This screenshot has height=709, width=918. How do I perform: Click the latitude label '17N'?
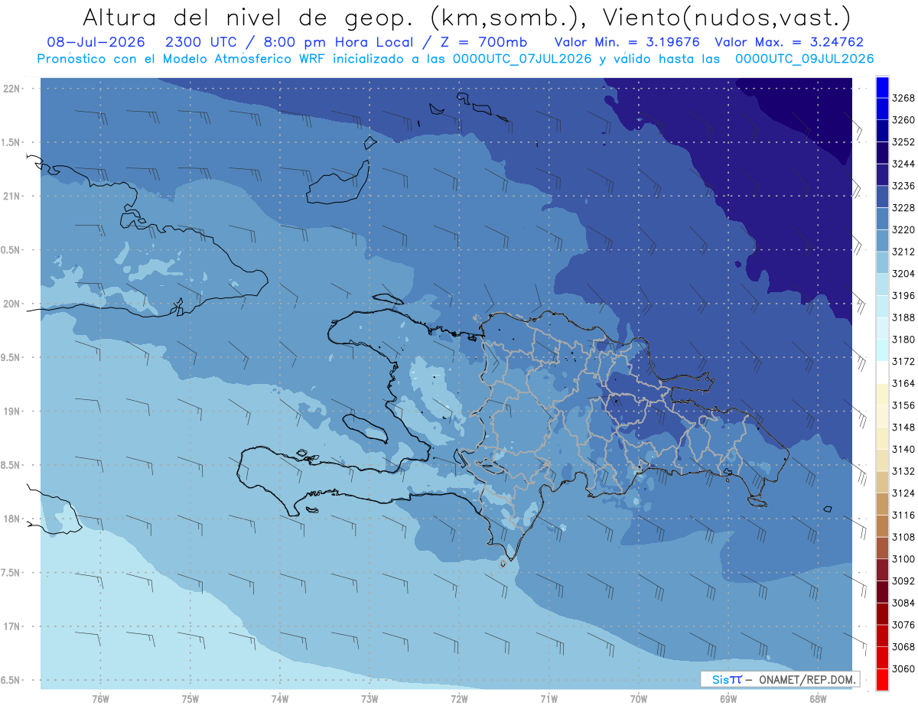pyautogui.click(x=11, y=626)
